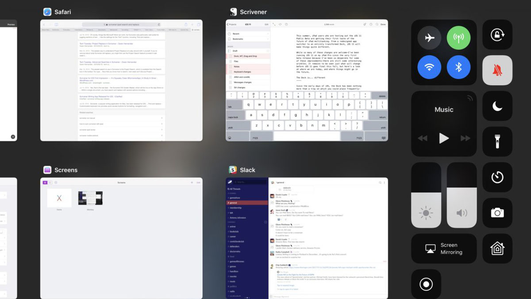Toggle Airplane Mode in Control Center
The width and height of the screenshot is (531, 299).
pos(429,38)
